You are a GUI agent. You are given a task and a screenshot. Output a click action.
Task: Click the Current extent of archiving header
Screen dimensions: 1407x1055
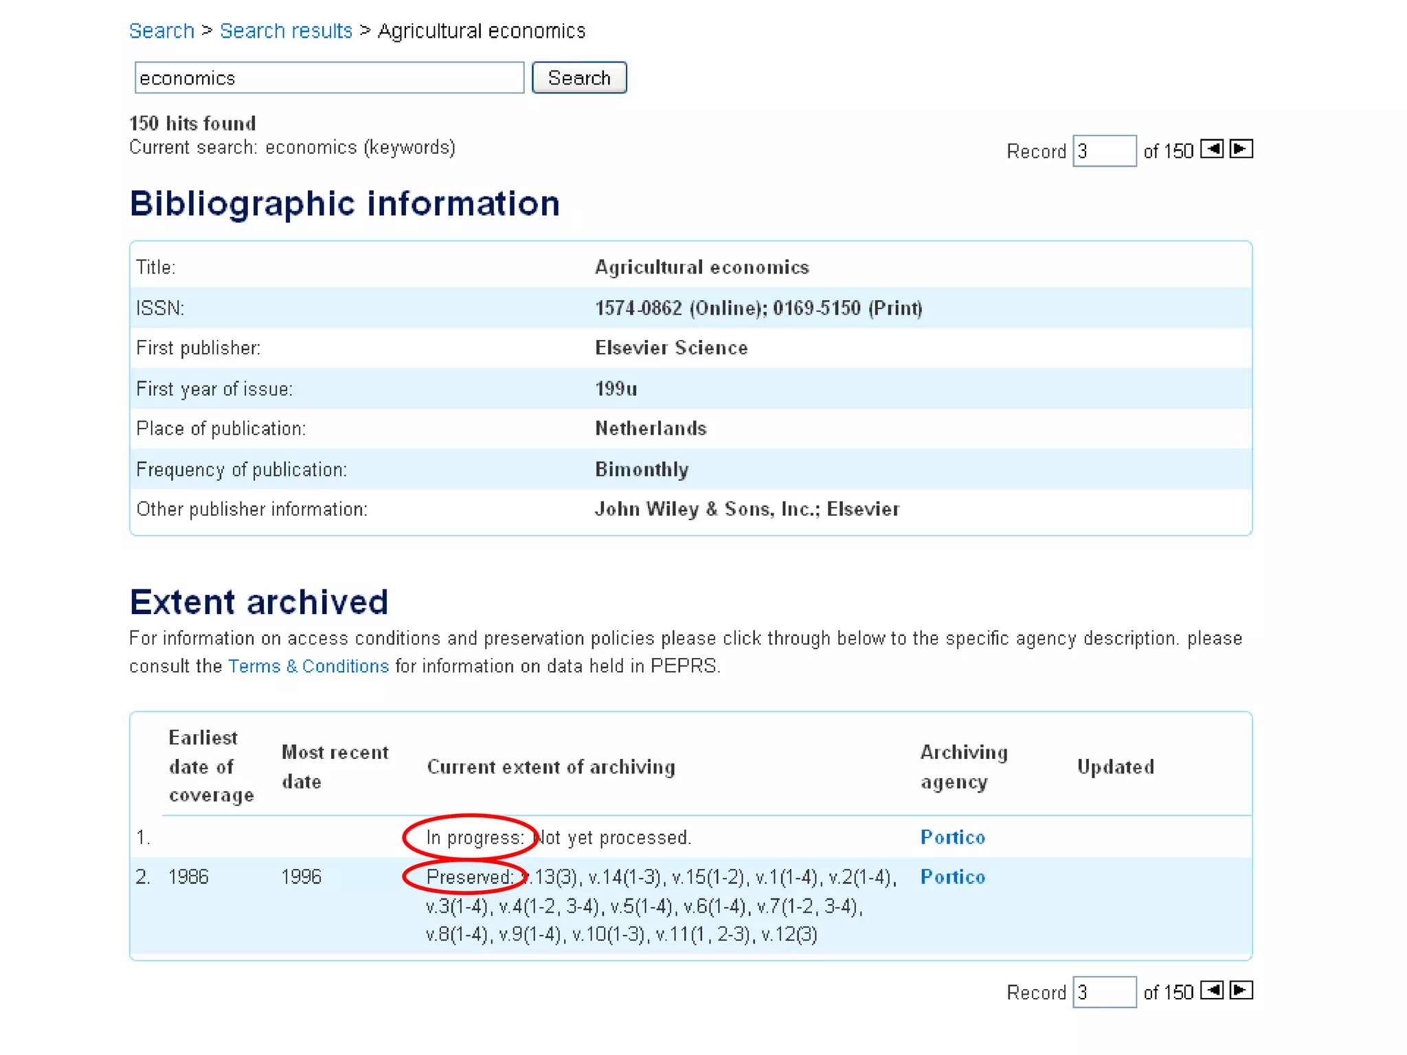(x=551, y=767)
